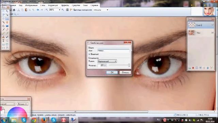The height and width of the screenshot is (123, 218).
Task: Close the layer properties dialog
Action: [127, 42]
